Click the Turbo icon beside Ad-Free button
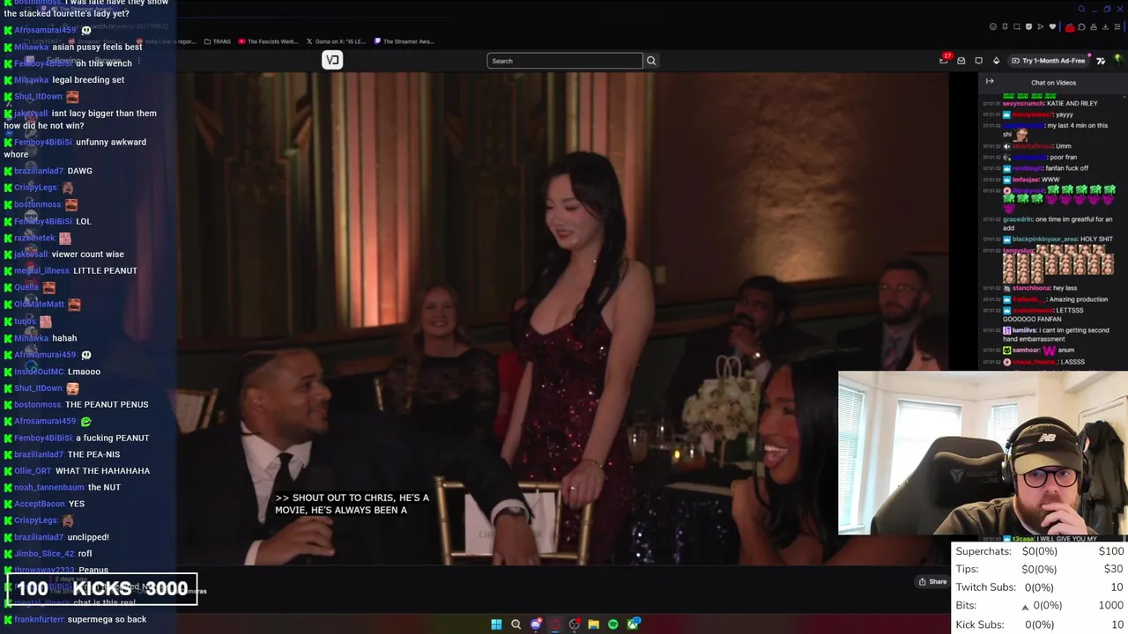The width and height of the screenshot is (1128, 634). coord(1101,61)
